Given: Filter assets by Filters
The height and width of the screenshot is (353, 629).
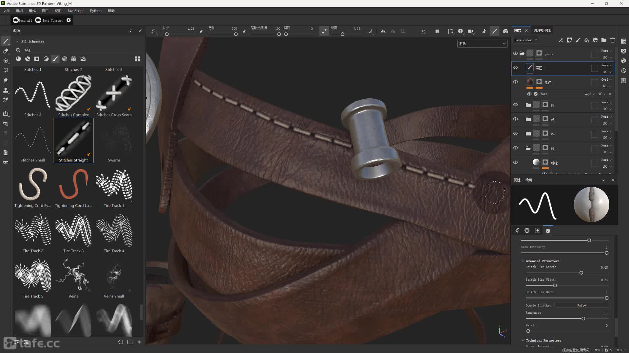Looking at the screenshot, I should click(46, 59).
